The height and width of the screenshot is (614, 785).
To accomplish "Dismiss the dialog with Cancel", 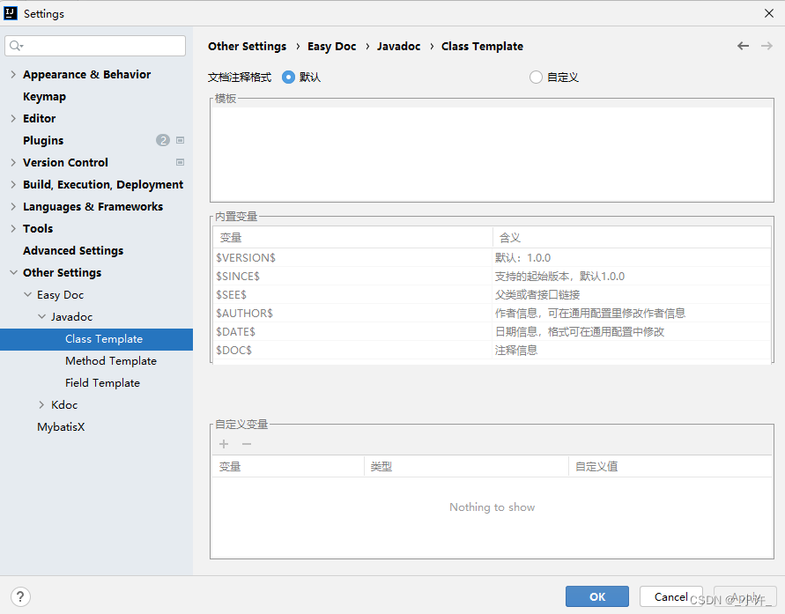I will pyautogui.click(x=670, y=596).
